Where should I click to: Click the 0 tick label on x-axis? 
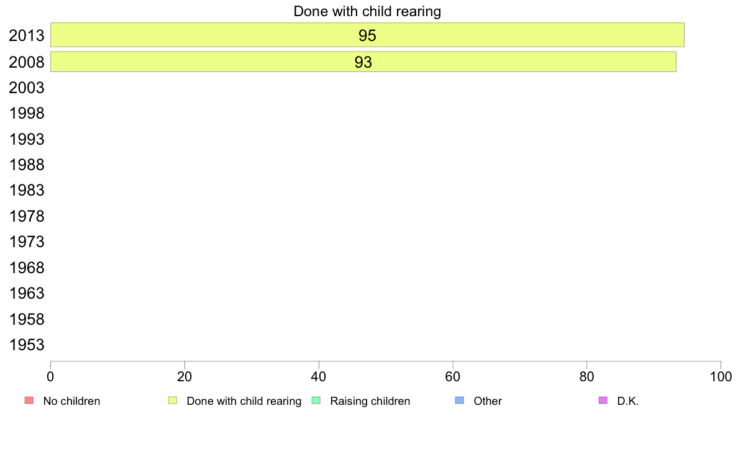tap(50, 376)
